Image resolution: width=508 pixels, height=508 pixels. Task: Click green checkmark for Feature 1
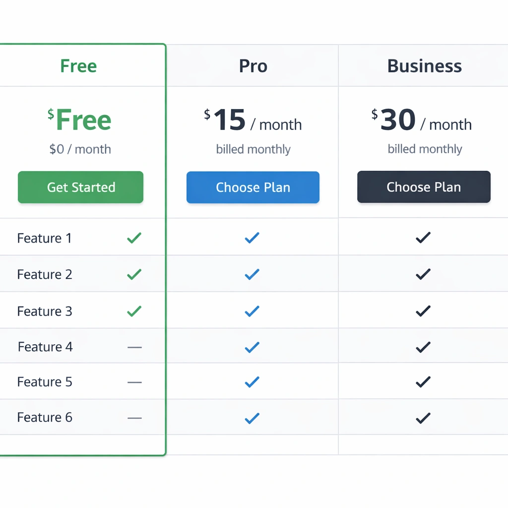pos(134,238)
